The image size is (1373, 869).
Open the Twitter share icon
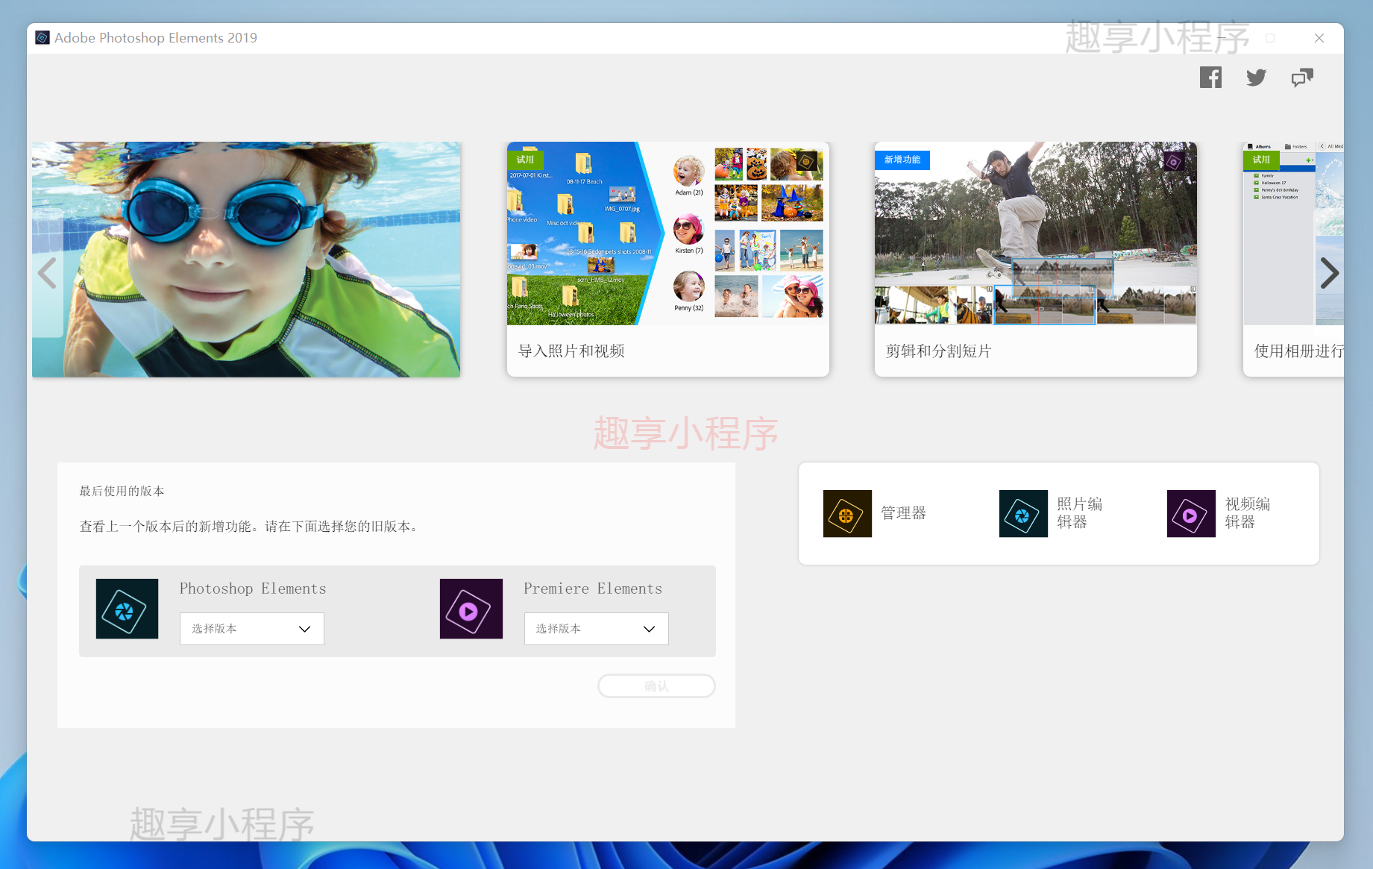1256,78
